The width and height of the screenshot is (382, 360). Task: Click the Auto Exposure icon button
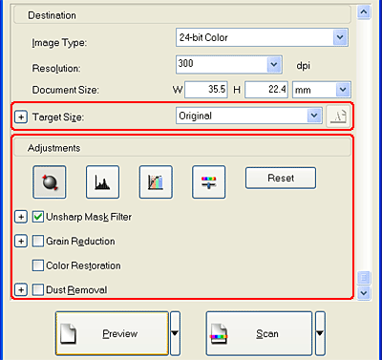coord(50,182)
